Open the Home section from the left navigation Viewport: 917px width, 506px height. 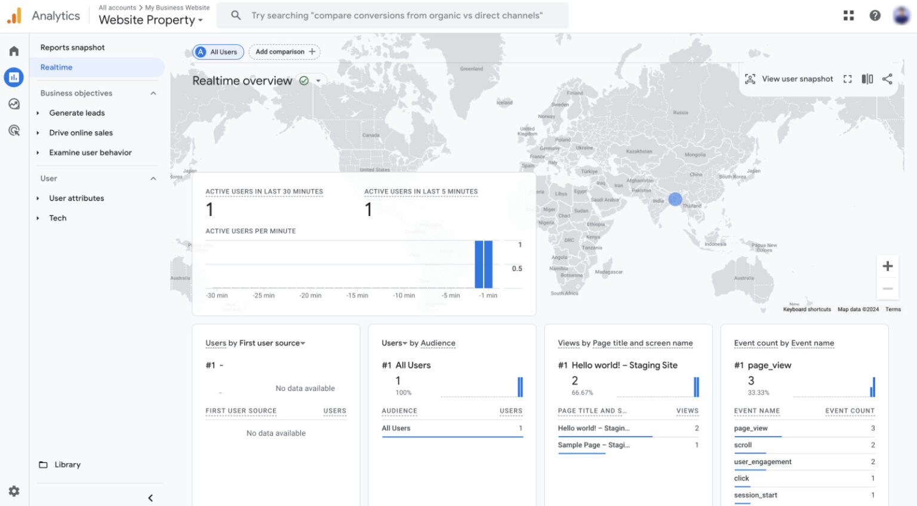tap(13, 51)
